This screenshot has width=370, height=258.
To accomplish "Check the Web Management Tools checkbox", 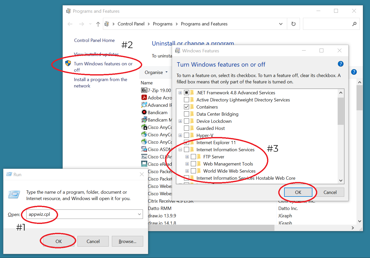I will click(x=193, y=164).
